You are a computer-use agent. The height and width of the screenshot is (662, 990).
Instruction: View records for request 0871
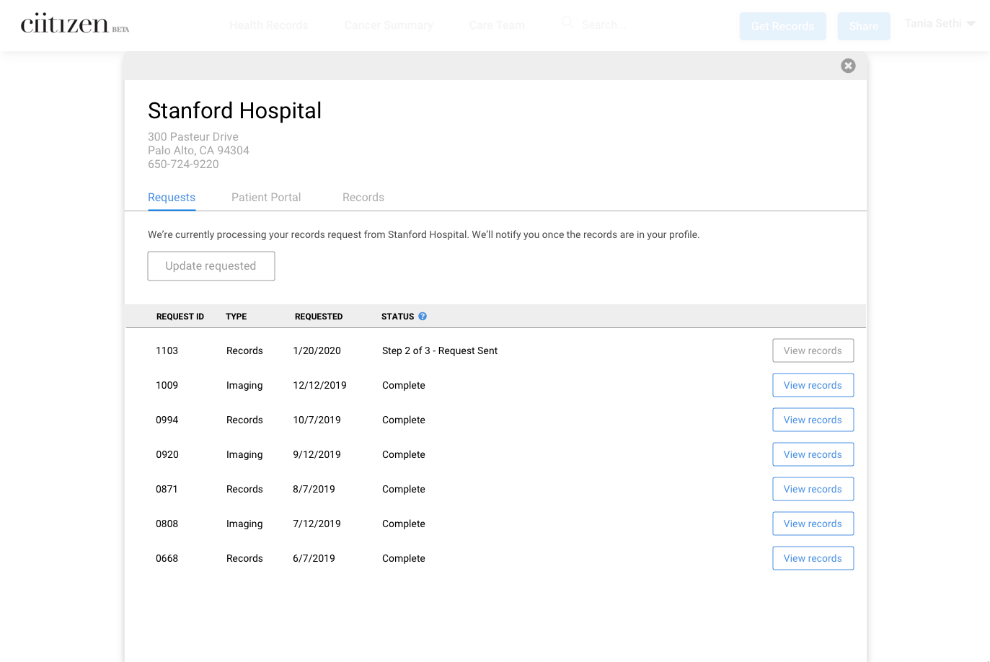pos(813,489)
